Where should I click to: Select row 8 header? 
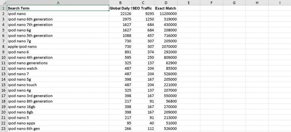[x=3, y=47]
